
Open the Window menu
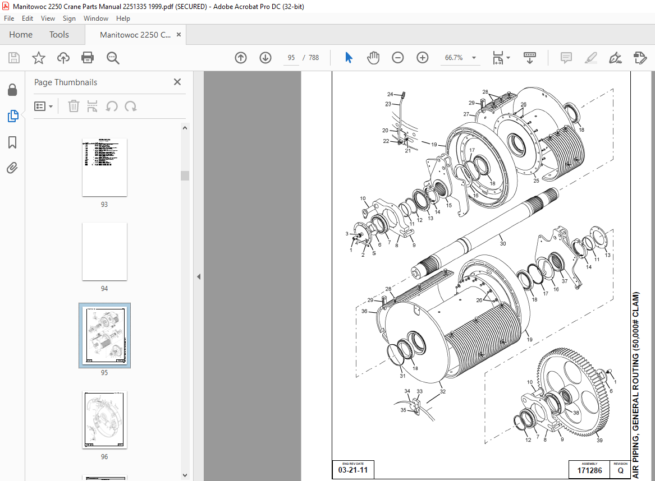pyautogui.click(x=95, y=18)
